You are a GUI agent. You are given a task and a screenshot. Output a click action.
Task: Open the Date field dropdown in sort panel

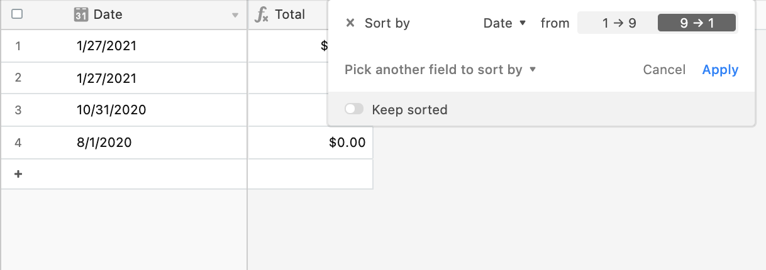point(504,23)
